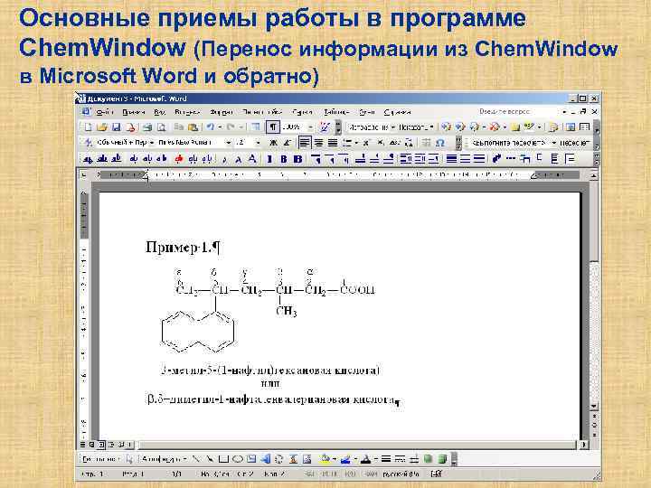The width and height of the screenshot is (651, 488).
Task: Select the Oval drawing tool
Action: pyautogui.click(x=238, y=459)
